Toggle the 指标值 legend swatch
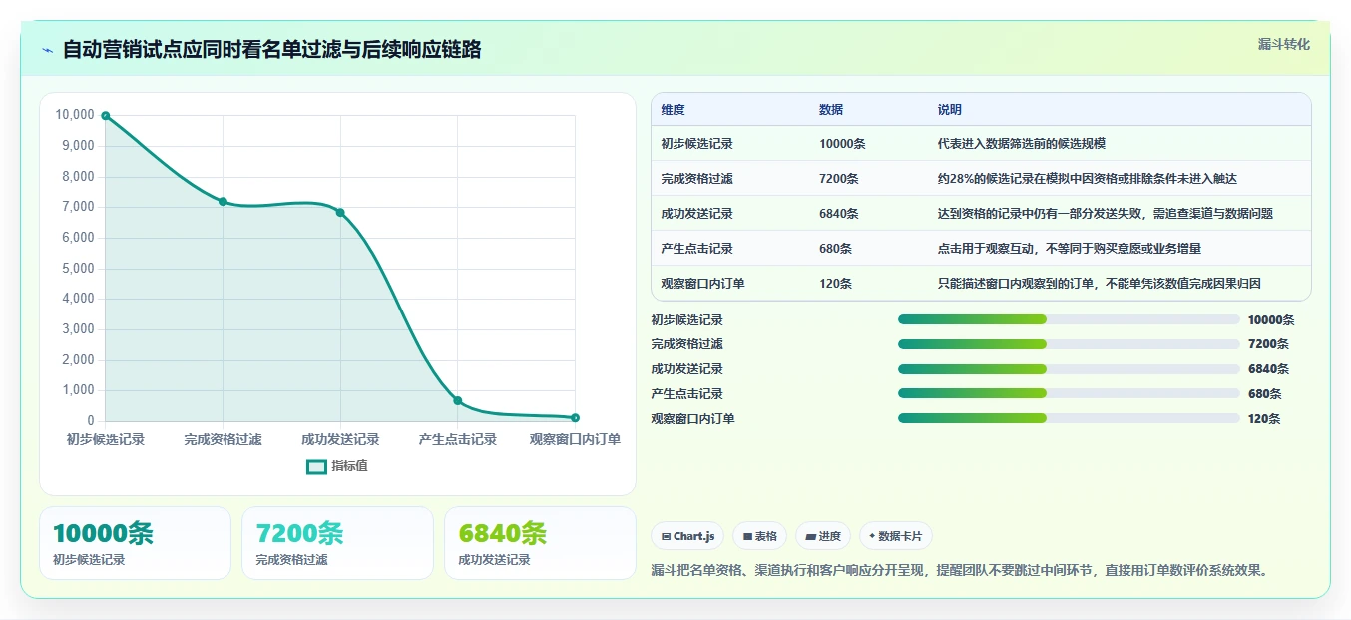This screenshot has height=620, width=1351. 316,466
